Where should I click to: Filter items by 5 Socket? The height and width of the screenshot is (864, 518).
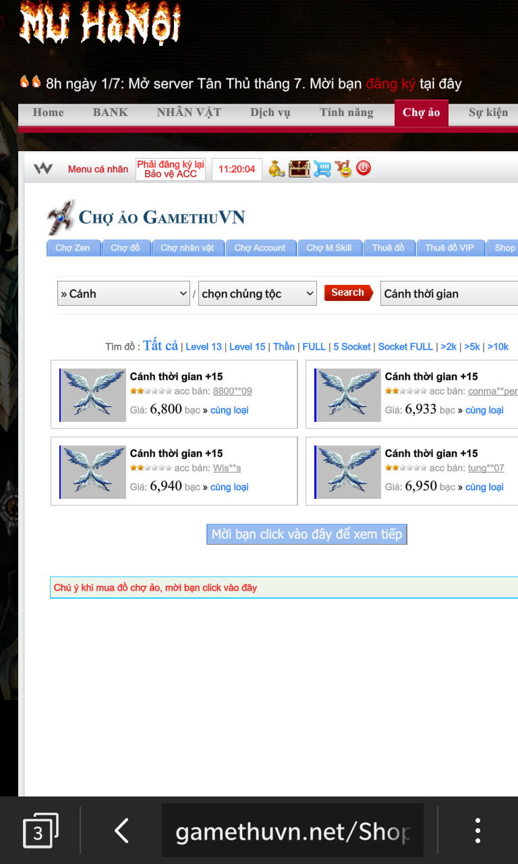[352, 347]
